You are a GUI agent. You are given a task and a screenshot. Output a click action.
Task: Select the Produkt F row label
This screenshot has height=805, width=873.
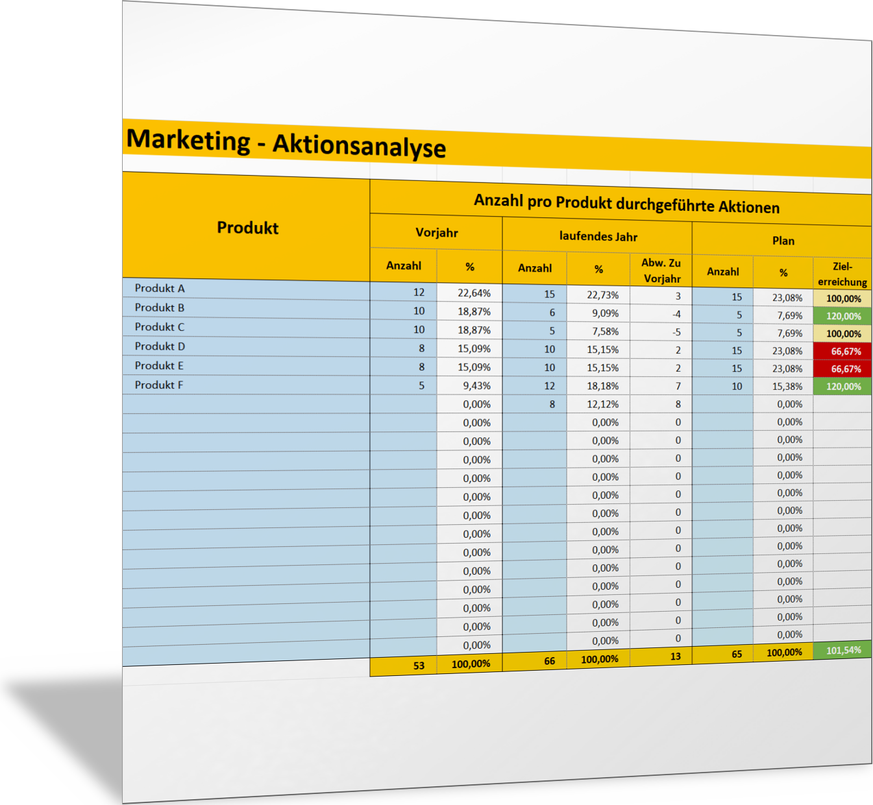click(x=159, y=385)
